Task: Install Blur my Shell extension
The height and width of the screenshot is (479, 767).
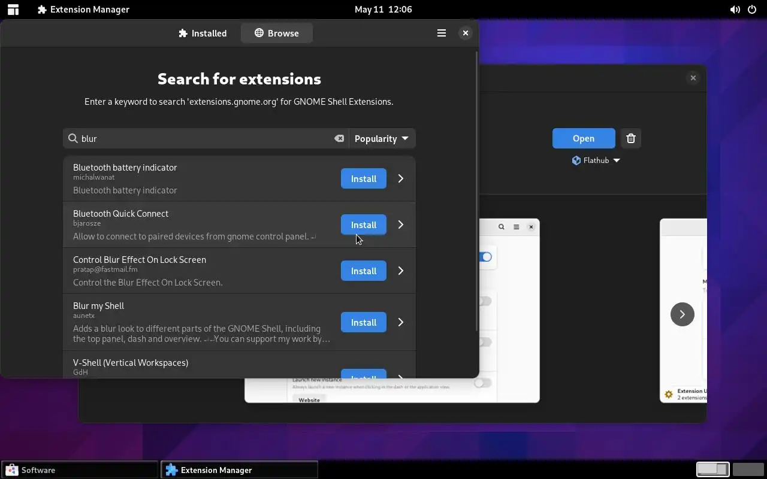Action: pos(364,322)
